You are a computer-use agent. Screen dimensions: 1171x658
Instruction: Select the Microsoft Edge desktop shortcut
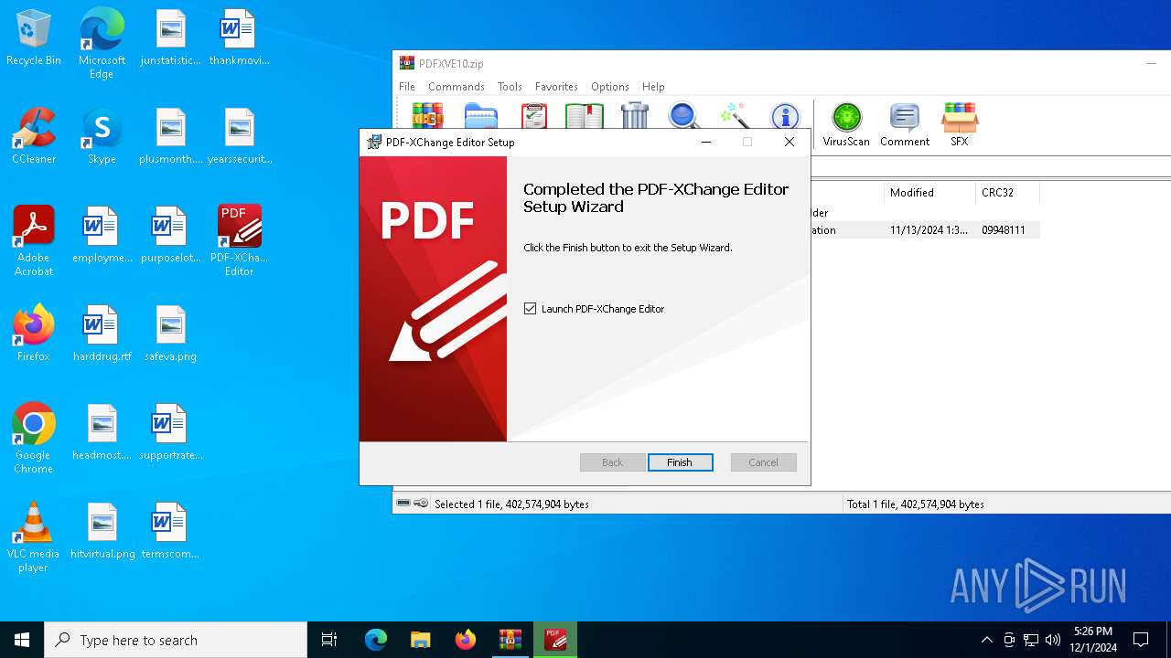click(102, 44)
